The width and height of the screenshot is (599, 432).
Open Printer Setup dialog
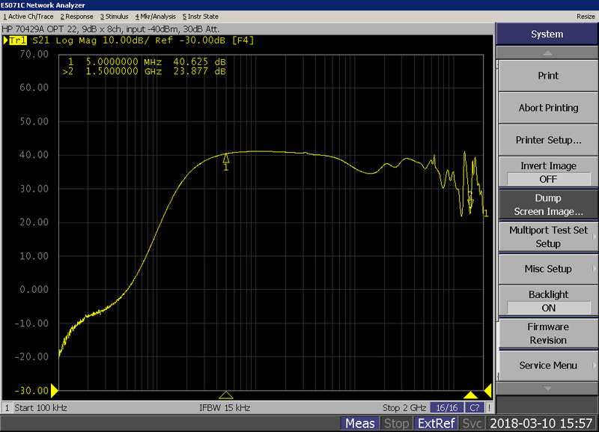pos(548,140)
